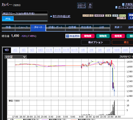
Task: Open the Smart Alert button
Action: [82, 6]
